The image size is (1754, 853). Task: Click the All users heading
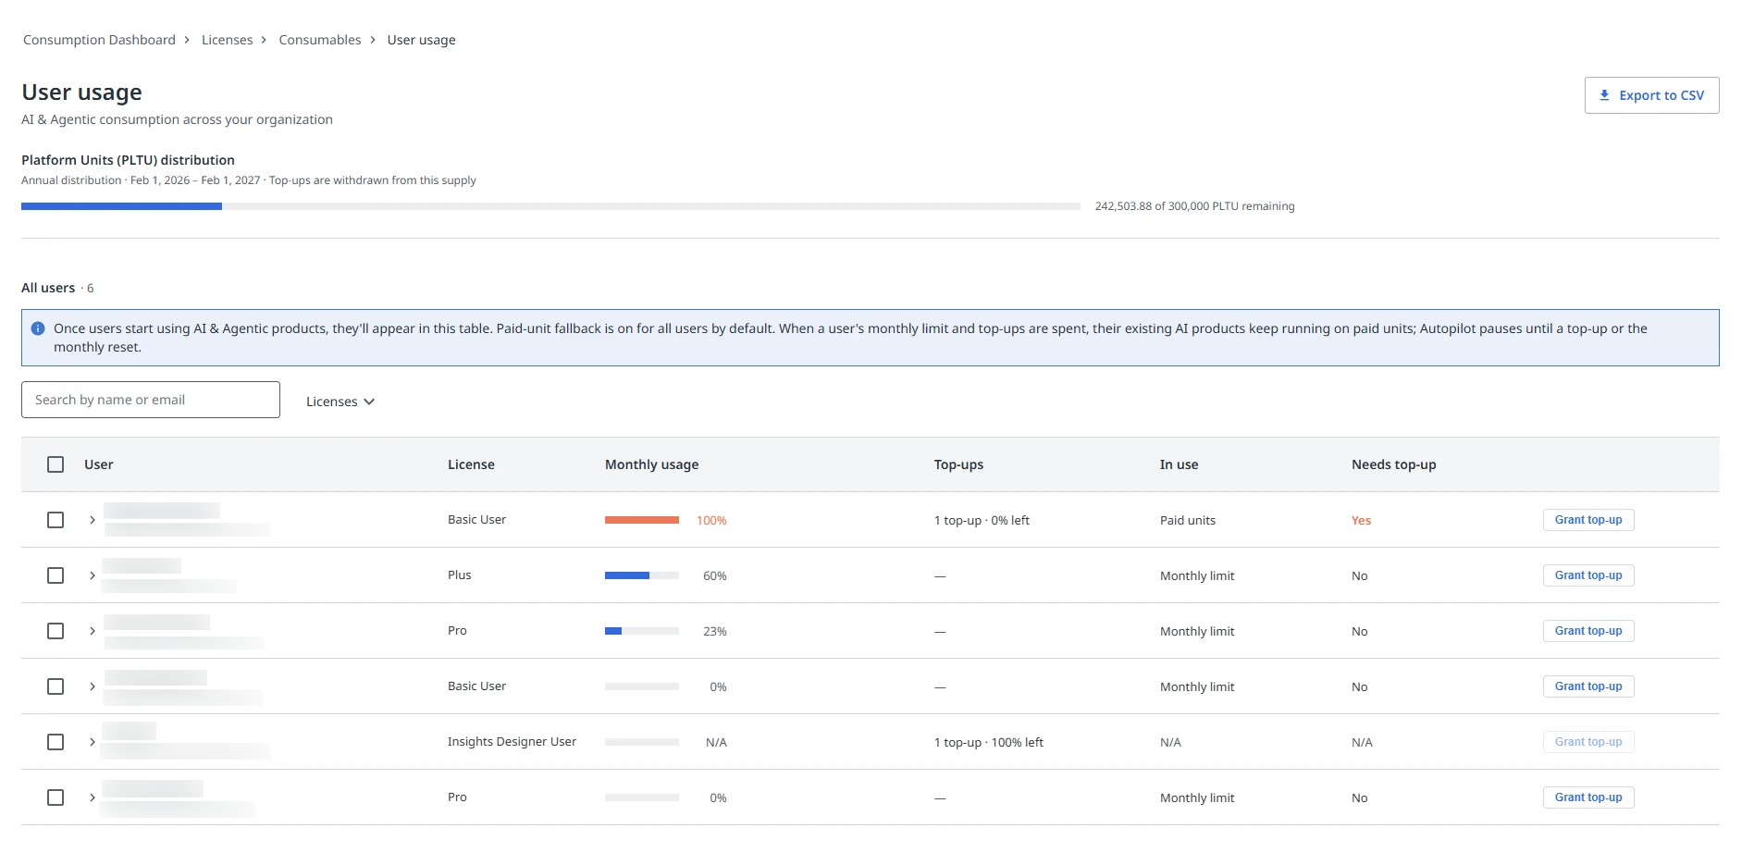(48, 288)
